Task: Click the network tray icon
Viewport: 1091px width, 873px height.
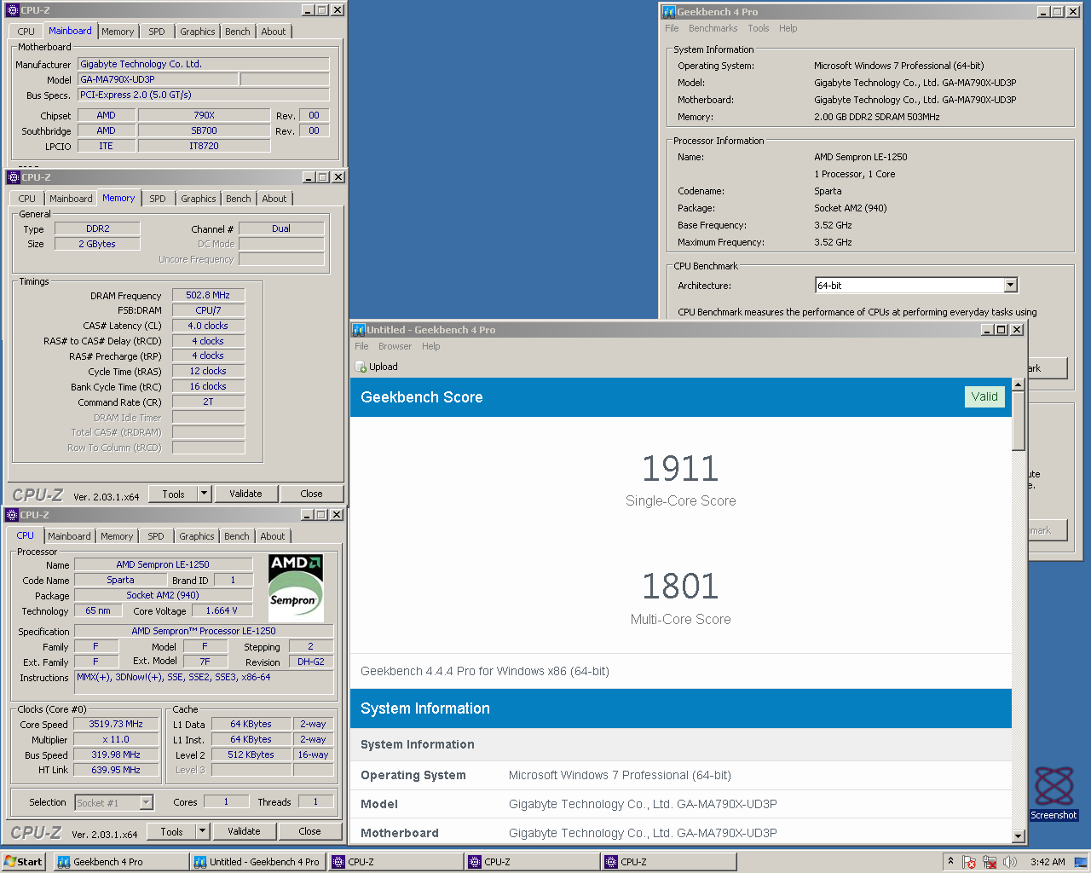Action: 990,862
